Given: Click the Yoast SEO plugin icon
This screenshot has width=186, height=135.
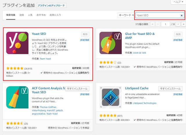Looking at the screenshot, I should point(17,43).
